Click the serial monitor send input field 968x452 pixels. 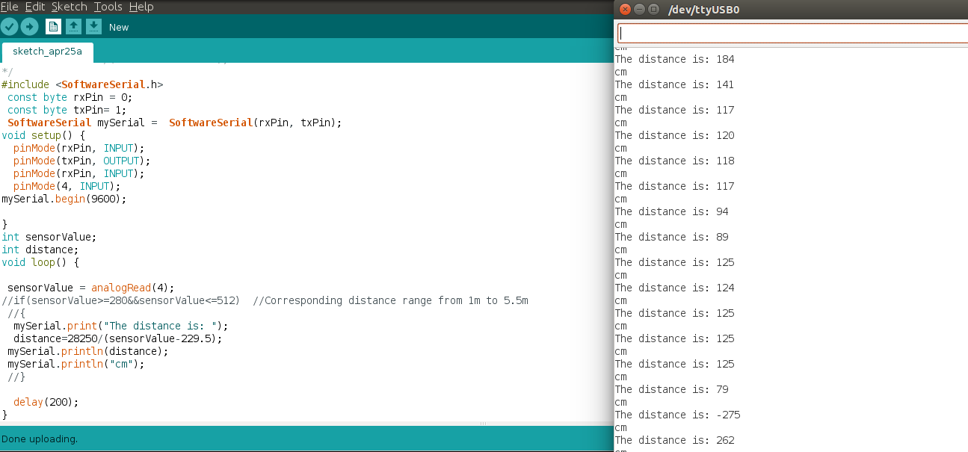[x=792, y=34]
